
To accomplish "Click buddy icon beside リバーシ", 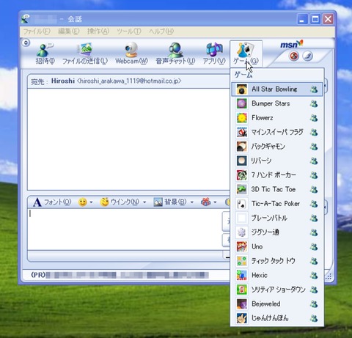I will coord(314,161).
